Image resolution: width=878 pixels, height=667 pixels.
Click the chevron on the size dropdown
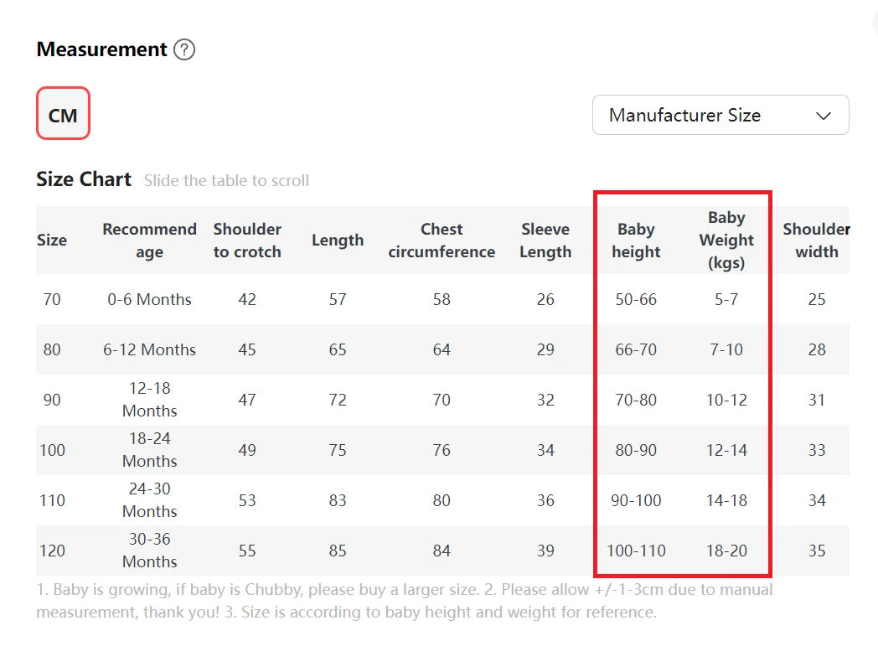824,116
